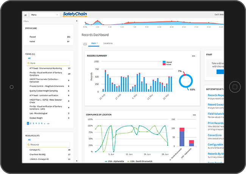
Task: Collapse the filters panel with top arrow
Action: tap(76, 21)
